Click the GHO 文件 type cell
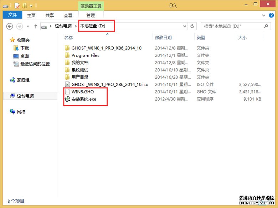278x208 pixels. 206,92
